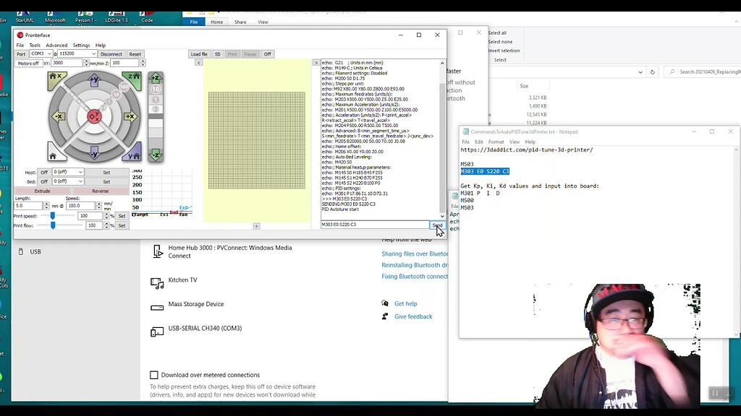Adjust the Print speed slider
Viewport: 741px width, 416px height.
point(52,216)
